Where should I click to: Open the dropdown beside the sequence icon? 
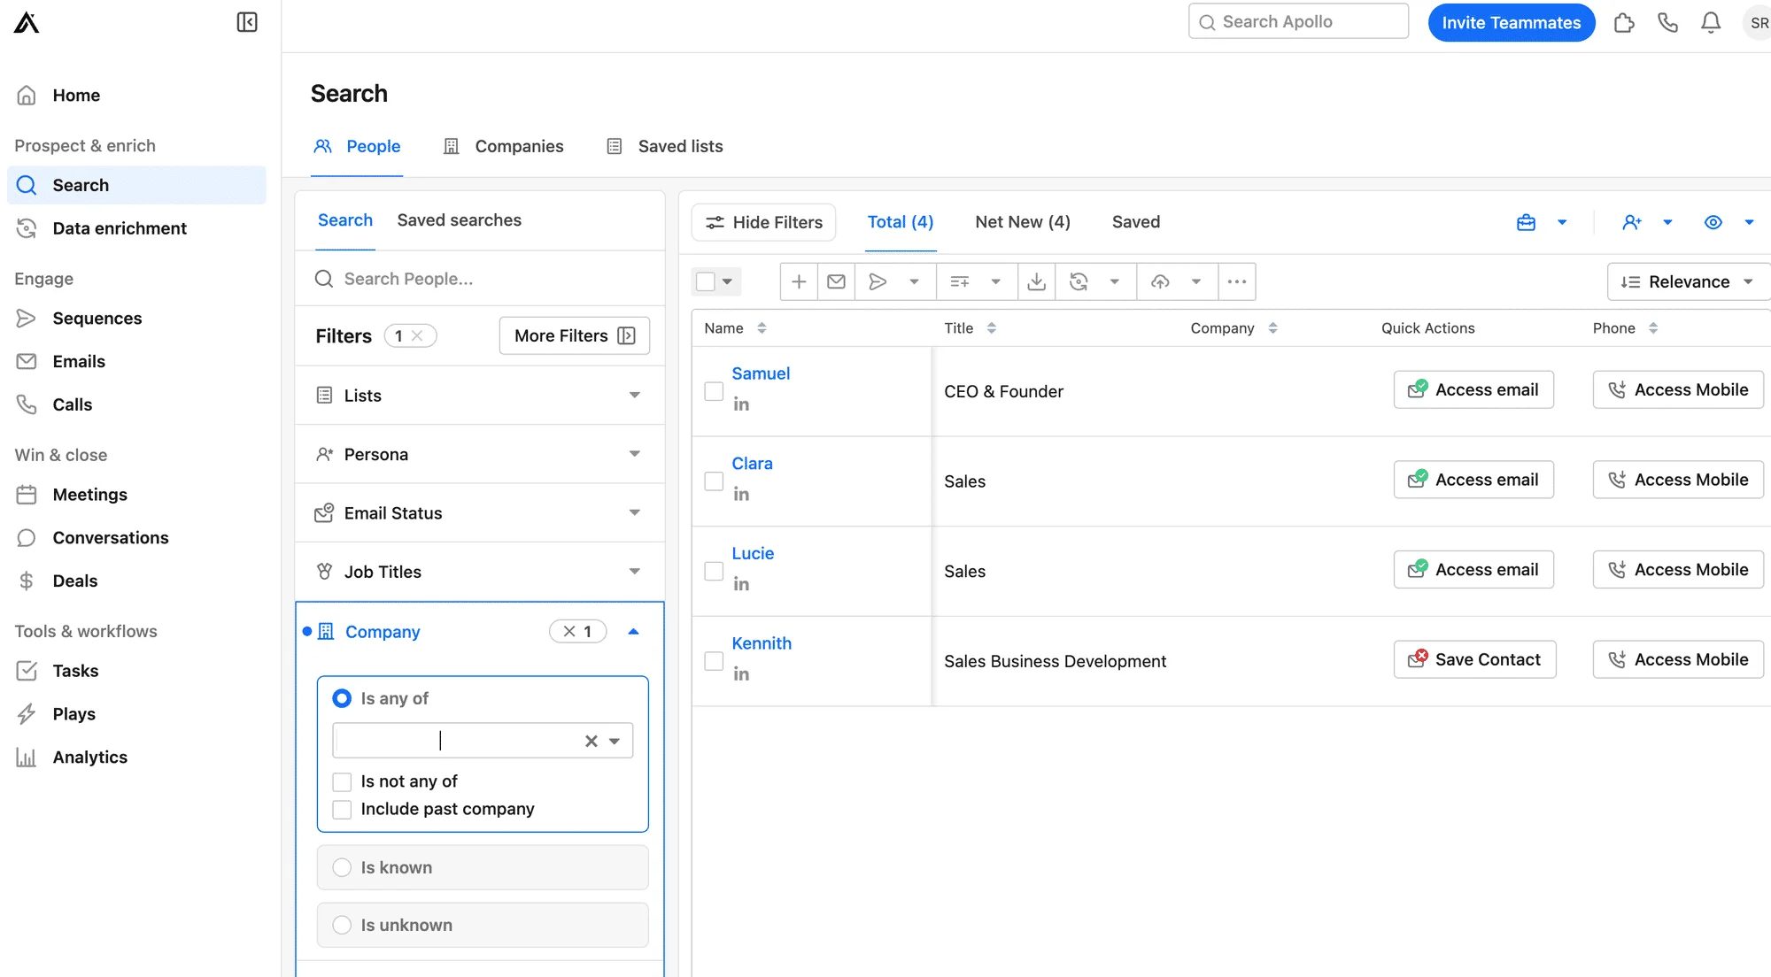click(x=915, y=281)
